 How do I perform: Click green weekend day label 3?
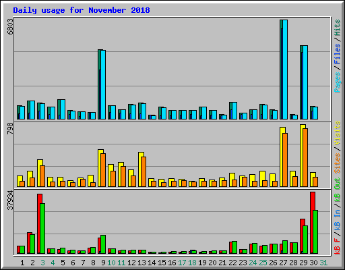click(x=42, y=263)
